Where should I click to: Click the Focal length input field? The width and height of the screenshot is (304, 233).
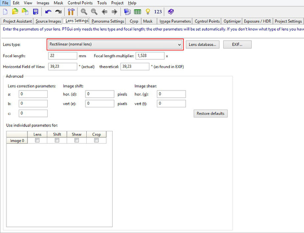(x=63, y=56)
